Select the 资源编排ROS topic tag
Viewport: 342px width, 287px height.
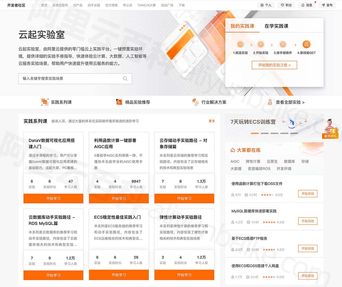coord(259,169)
